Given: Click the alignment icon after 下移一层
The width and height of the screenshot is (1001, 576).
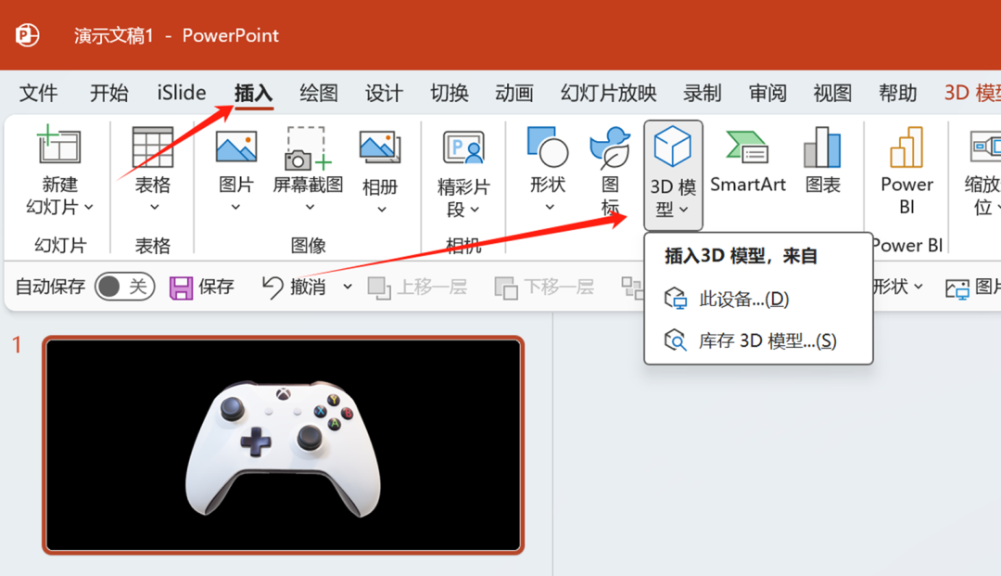Looking at the screenshot, I should (632, 288).
